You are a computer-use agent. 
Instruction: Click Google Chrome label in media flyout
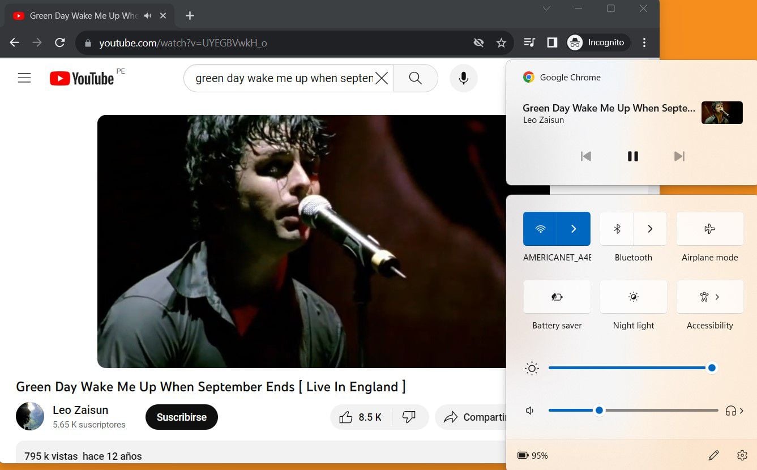pos(570,78)
